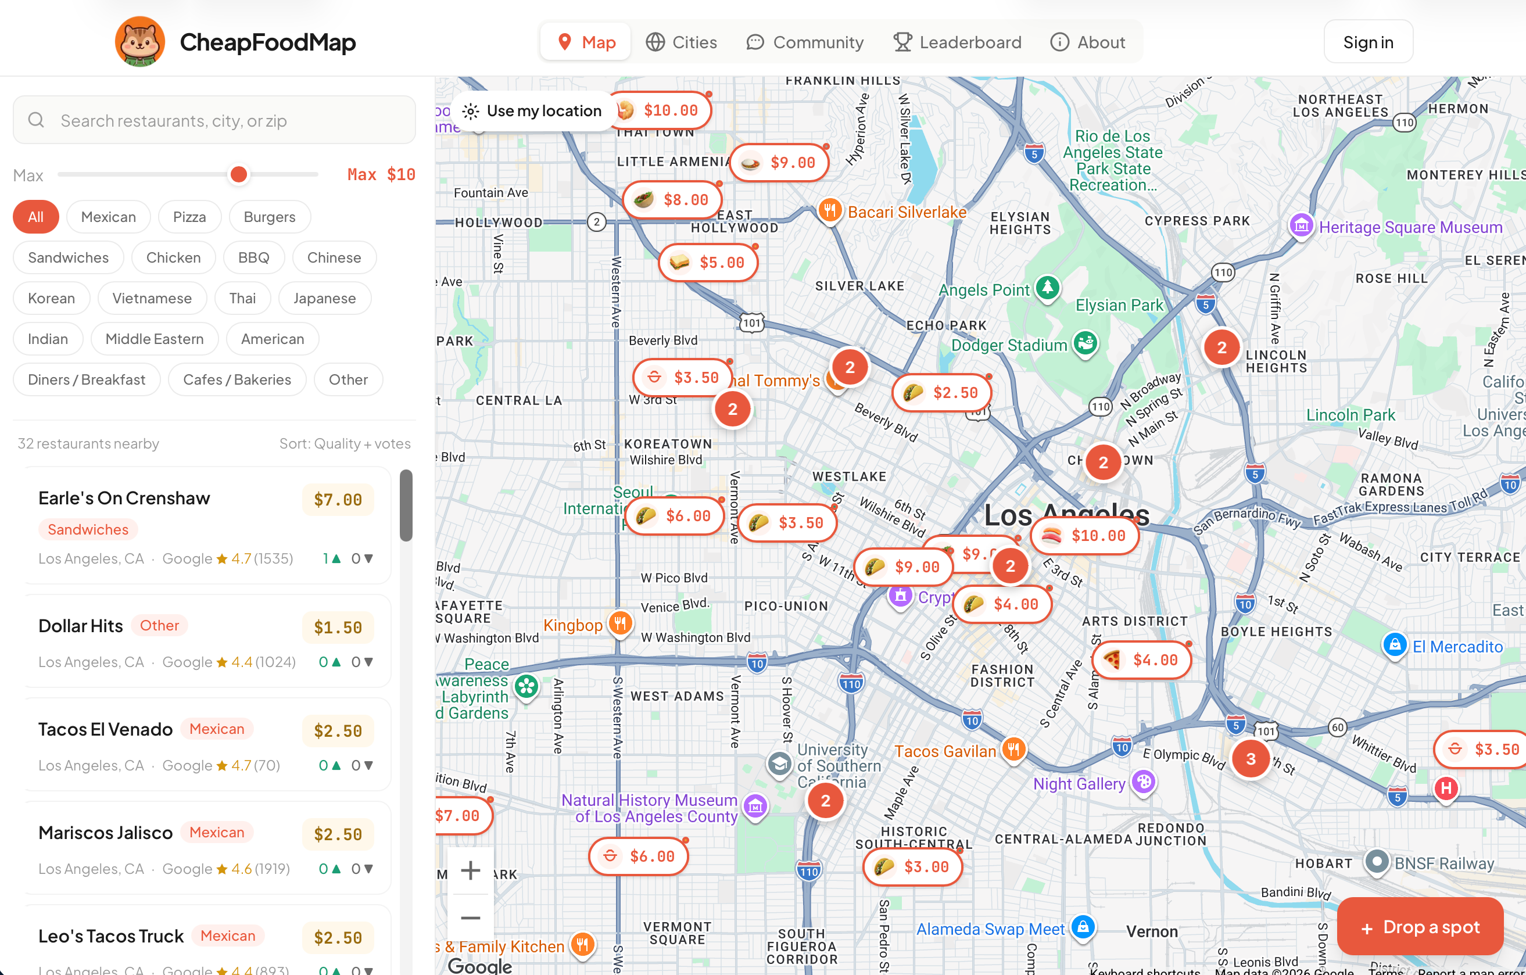Filter by Japanese cuisine
The image size is (1526, 975).
point(324,299)
